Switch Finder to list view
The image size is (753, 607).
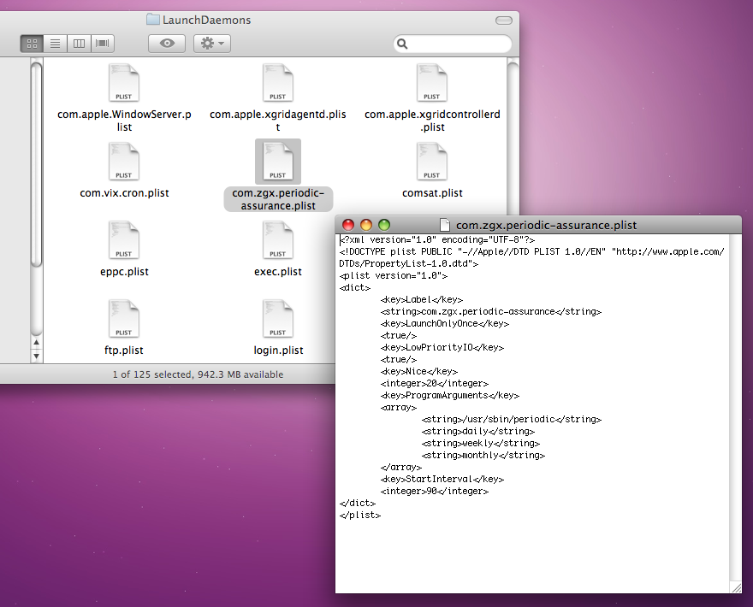coord(56,44)
